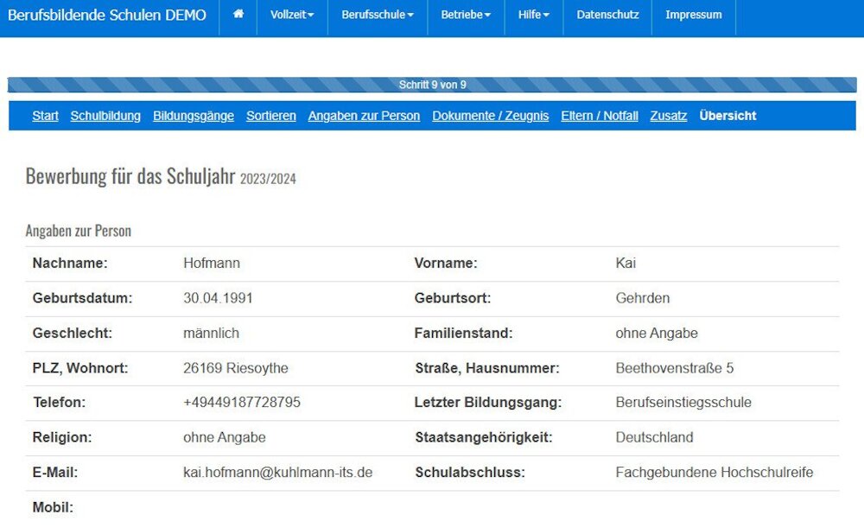
Task: Go to the Impressum page
Action: (693, 15)
